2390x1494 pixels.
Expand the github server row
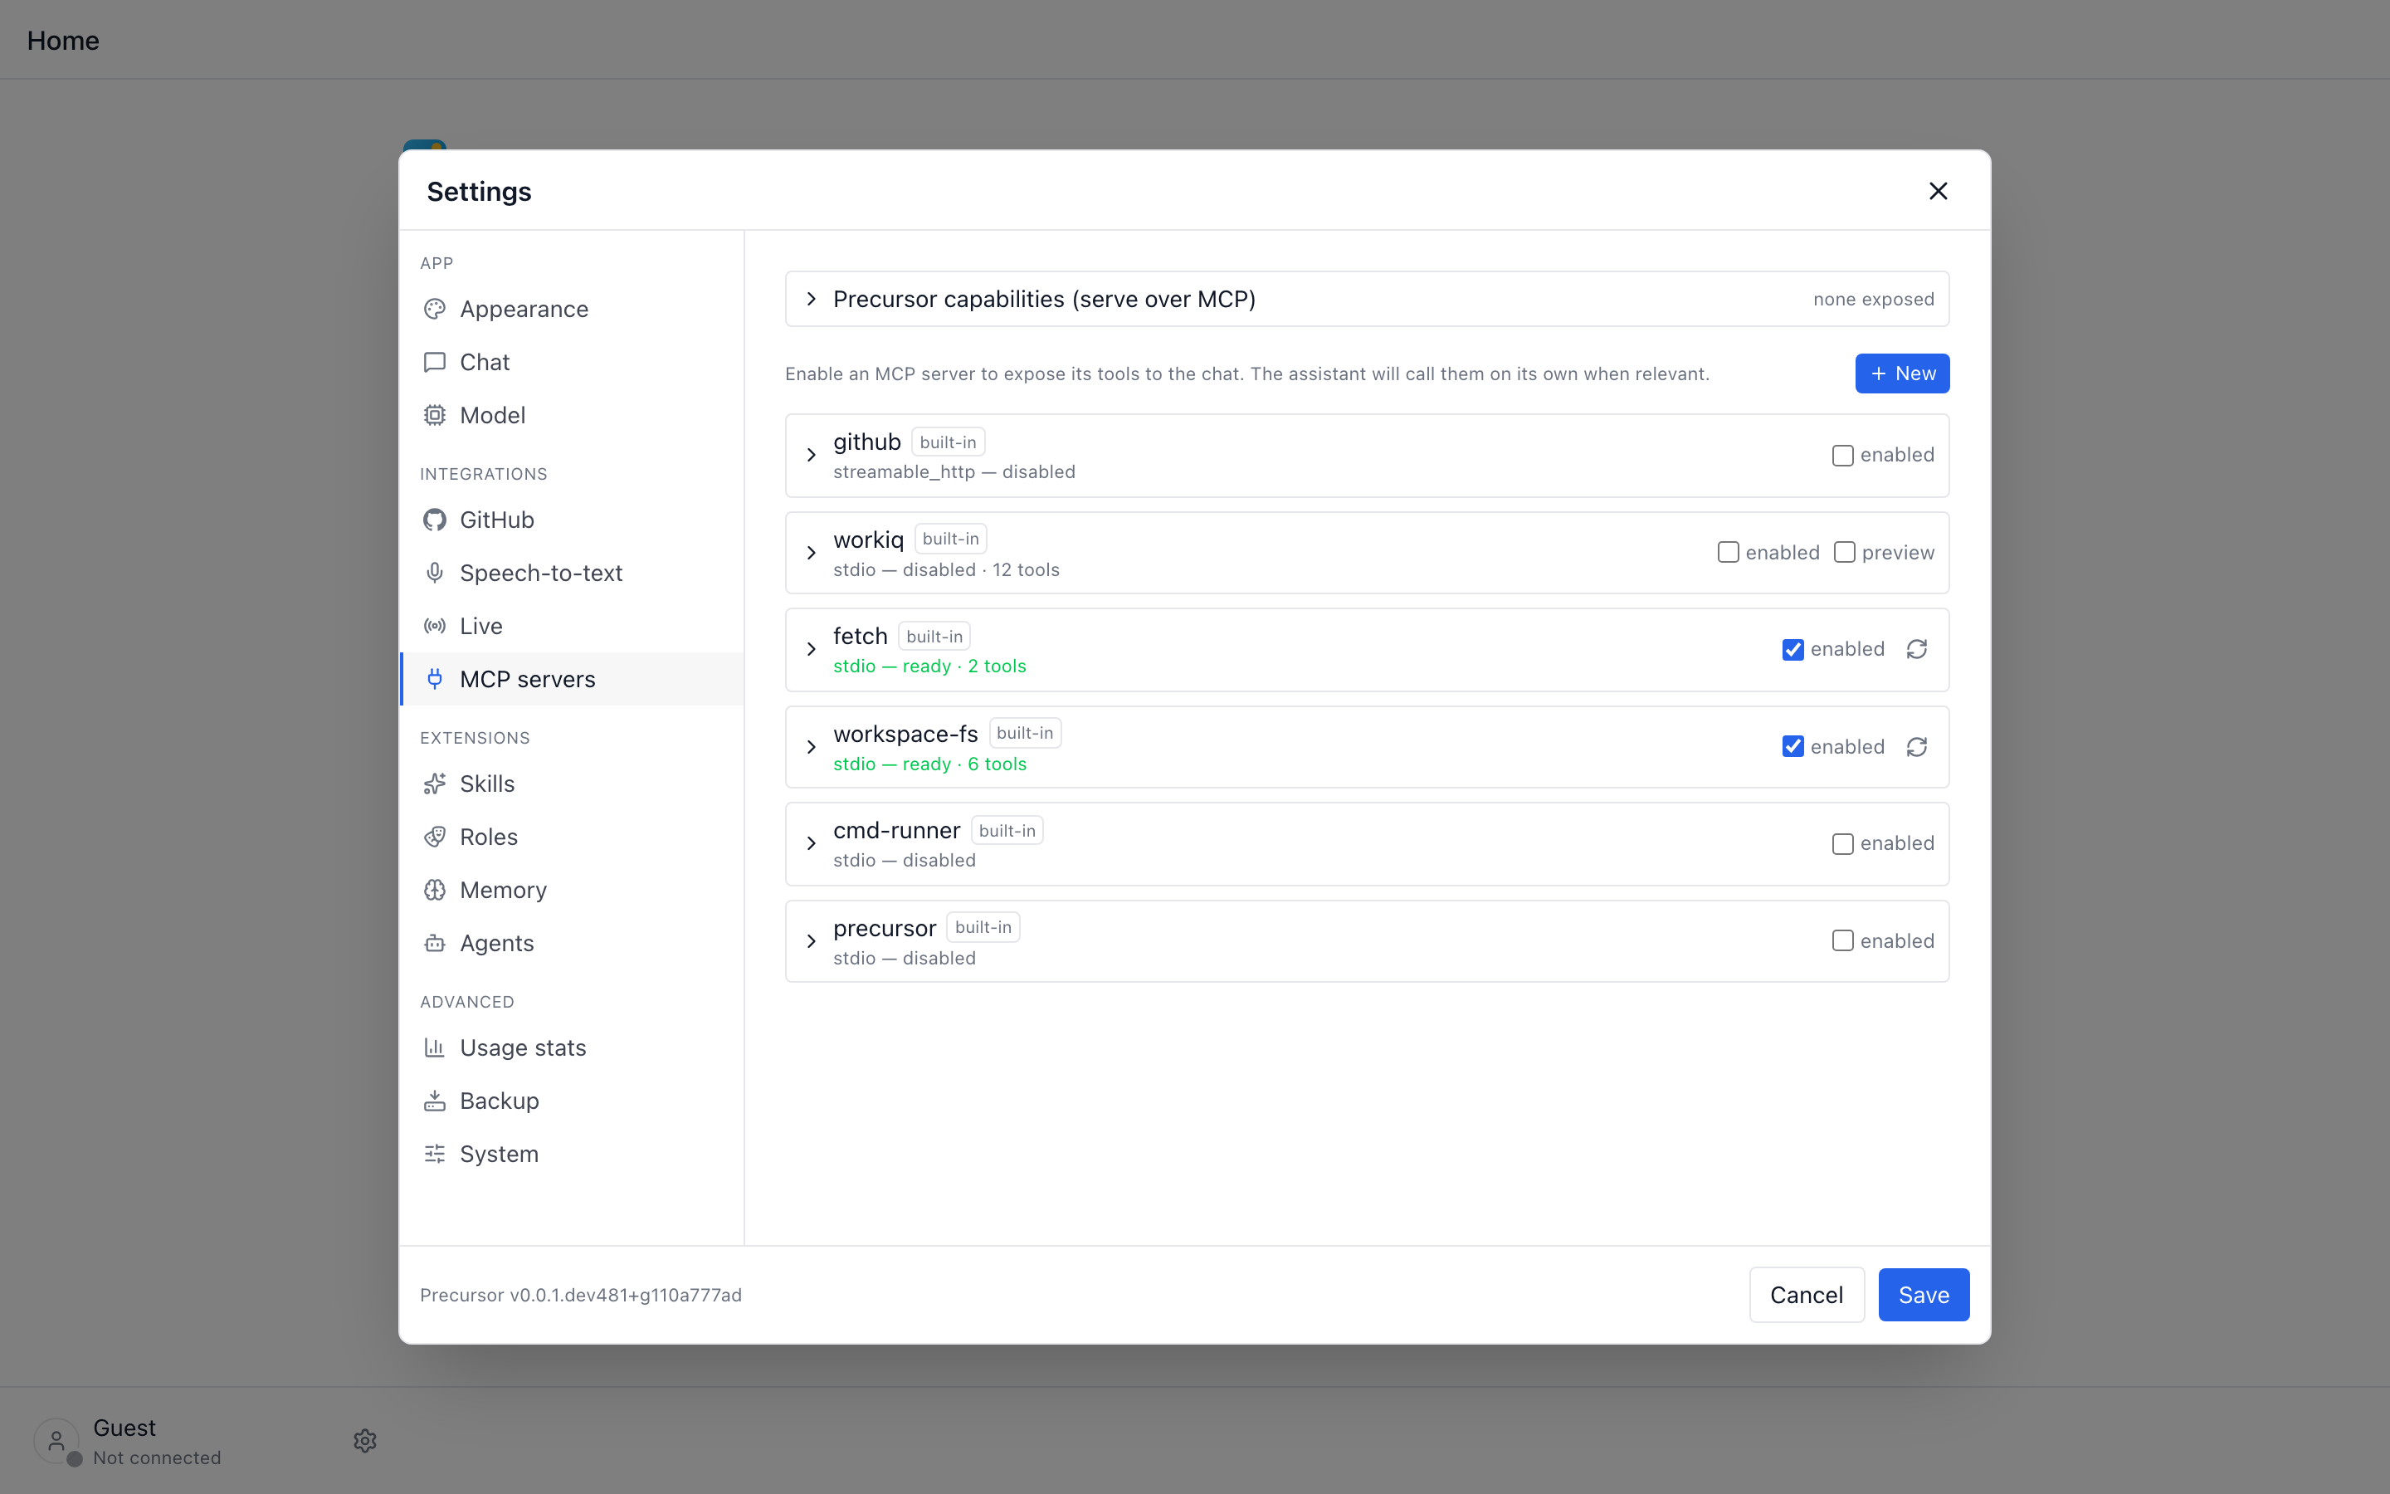pos(811,456)
